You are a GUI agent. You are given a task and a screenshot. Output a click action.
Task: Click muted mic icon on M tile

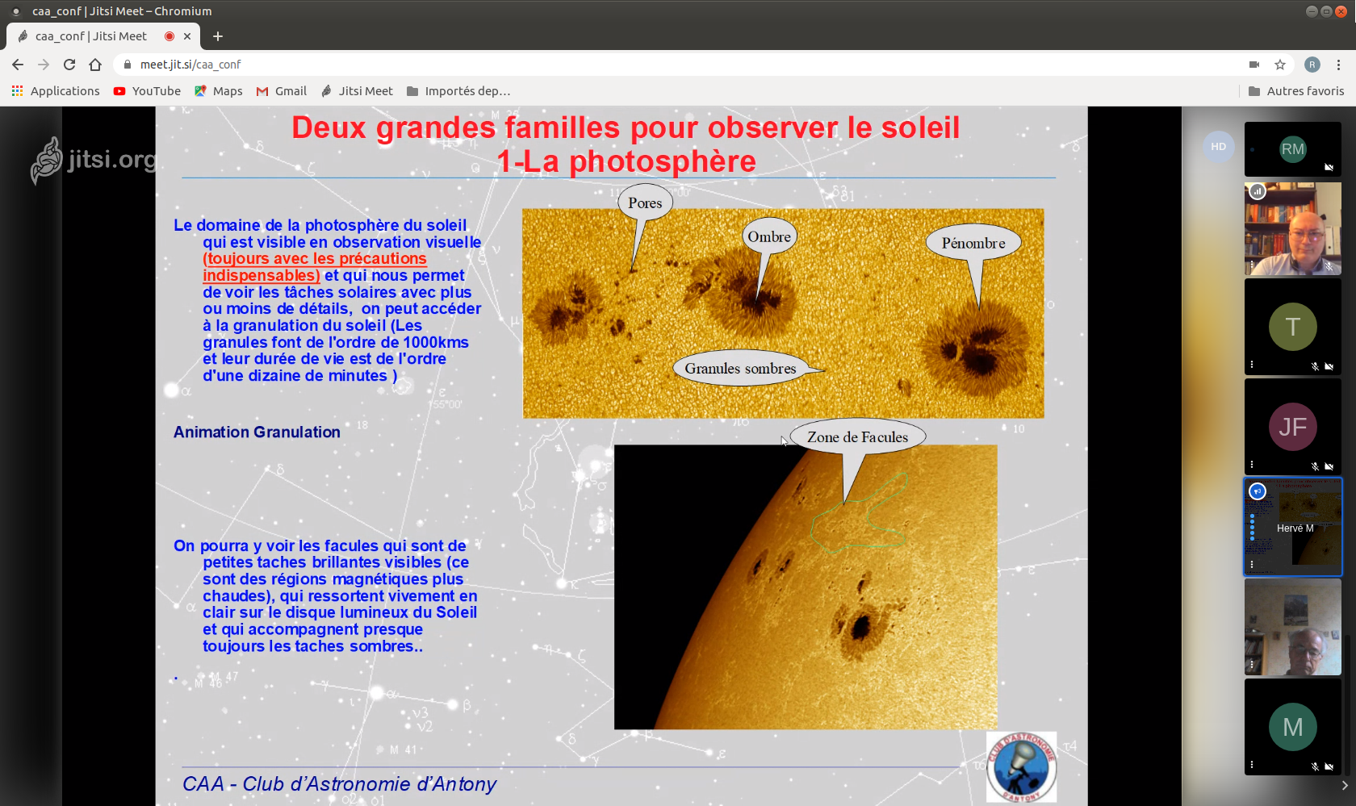[1316, 766]
